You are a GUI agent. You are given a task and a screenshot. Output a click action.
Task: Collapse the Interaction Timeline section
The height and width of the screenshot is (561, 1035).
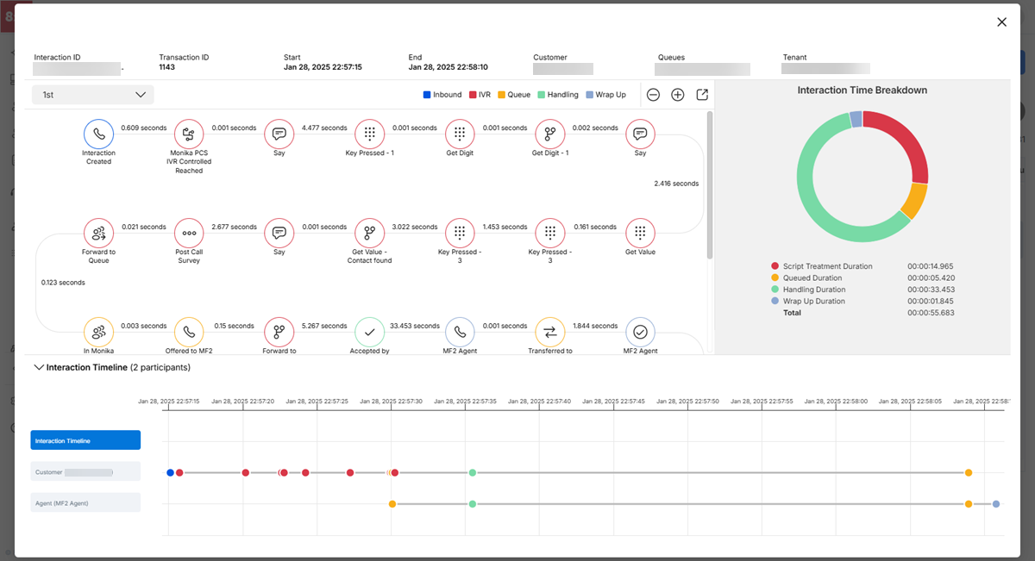[39, 366]
